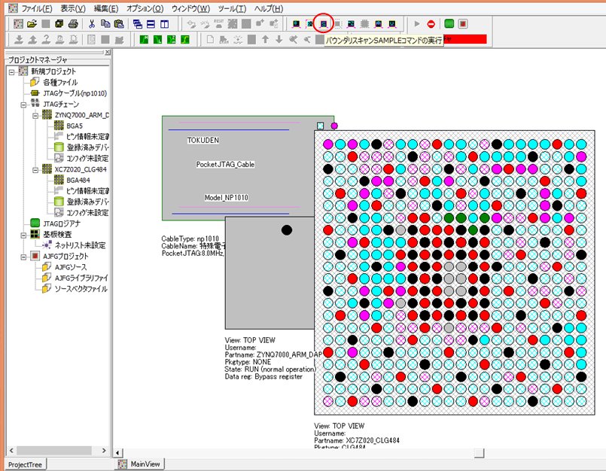The height and width of the screenshot is (471, 606).
Task: Click the print icon in toolbar
Action: pyautogui.click(x=72, y=23)
